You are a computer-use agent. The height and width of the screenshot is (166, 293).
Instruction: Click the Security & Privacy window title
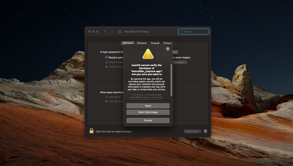click(x=137, y=32)
